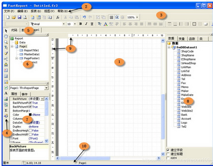The width and height of the screenshot is (213, 166).
Task: Select the edit text tool
Action: click(x=6, y=47)
